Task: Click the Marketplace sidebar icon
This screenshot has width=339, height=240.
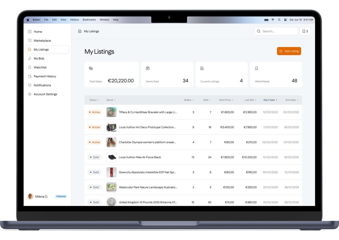Action: (x=30, y=40)
